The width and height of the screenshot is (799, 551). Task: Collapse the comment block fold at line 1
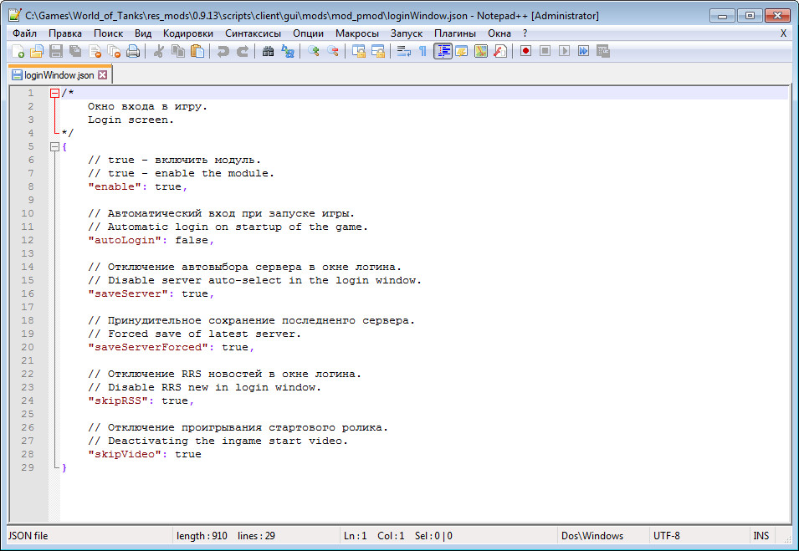click(54, 94)
